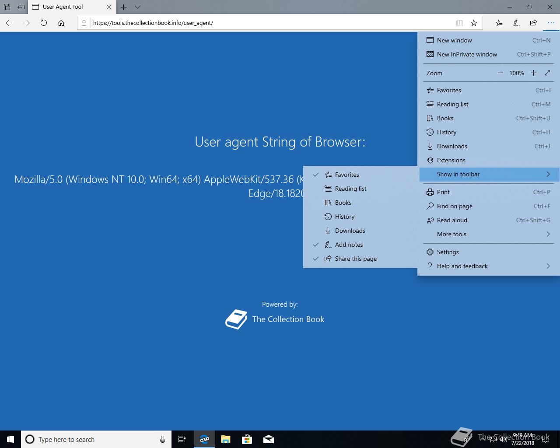Open the Favorites hub icon in toolbar
Screen dimensions: 560x448
pyautogui.click(x=499, y=23)
